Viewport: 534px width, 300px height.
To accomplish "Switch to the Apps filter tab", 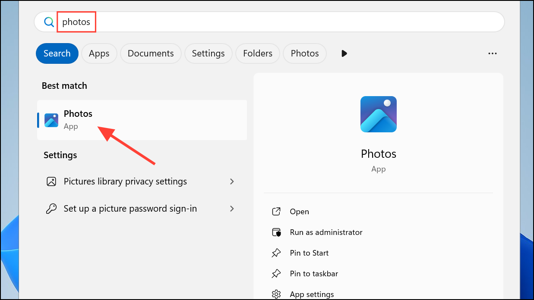I will (x=99, y=53).
